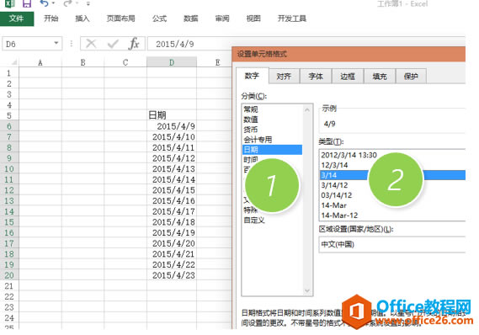This screenshot has width=479, height=335.
Task: Click the Save icon in quick access toolbar
Action: click(27, 3)
